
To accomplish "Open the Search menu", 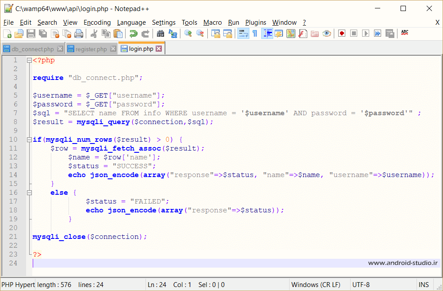I will 47,23.
